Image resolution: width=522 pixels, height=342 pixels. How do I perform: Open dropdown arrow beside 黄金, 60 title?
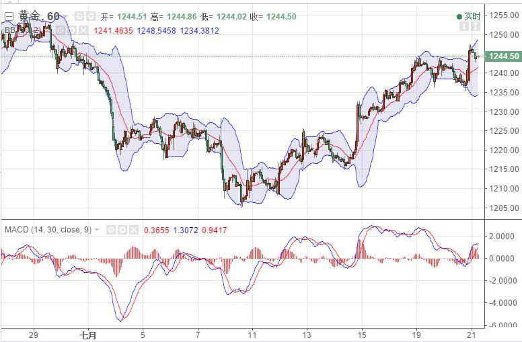coord(66,16)
